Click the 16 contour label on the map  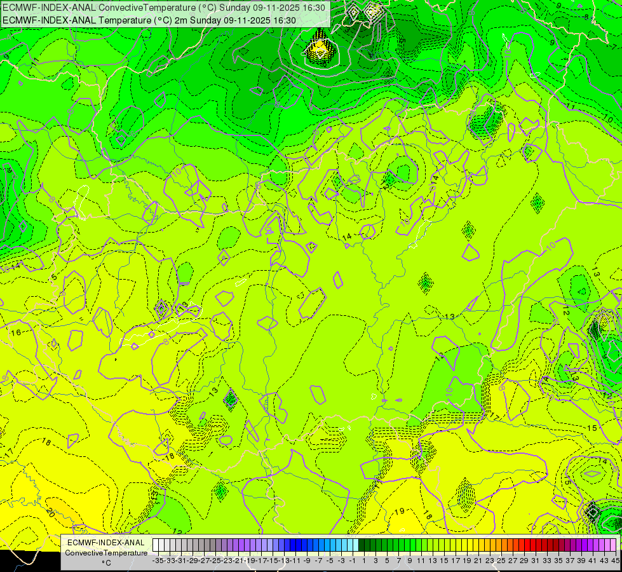16,332
